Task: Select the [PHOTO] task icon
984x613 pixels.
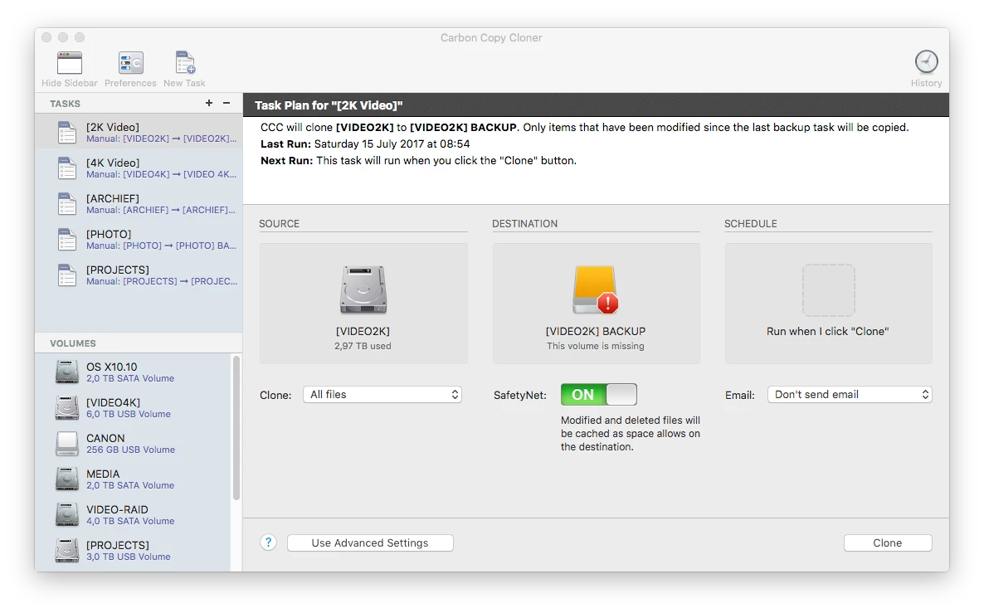Action: 67,240
